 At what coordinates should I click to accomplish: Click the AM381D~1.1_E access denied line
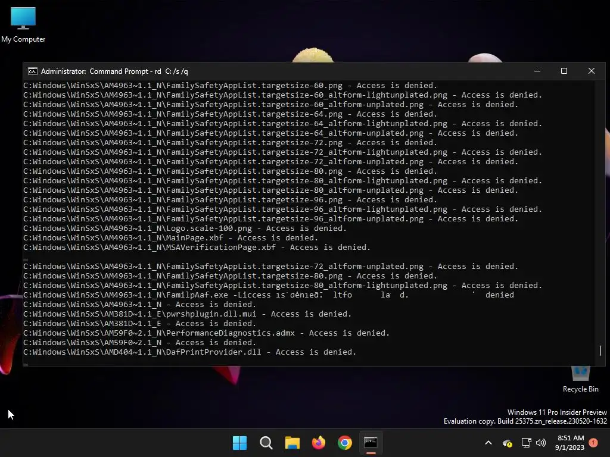pyautogui.click(x=139, y=323)
